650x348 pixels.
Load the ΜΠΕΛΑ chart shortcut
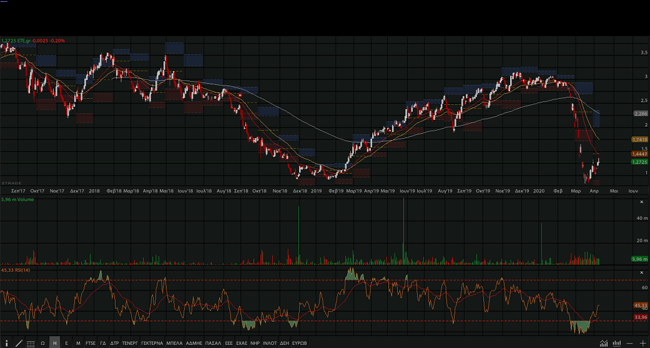[x=174, y=343]
